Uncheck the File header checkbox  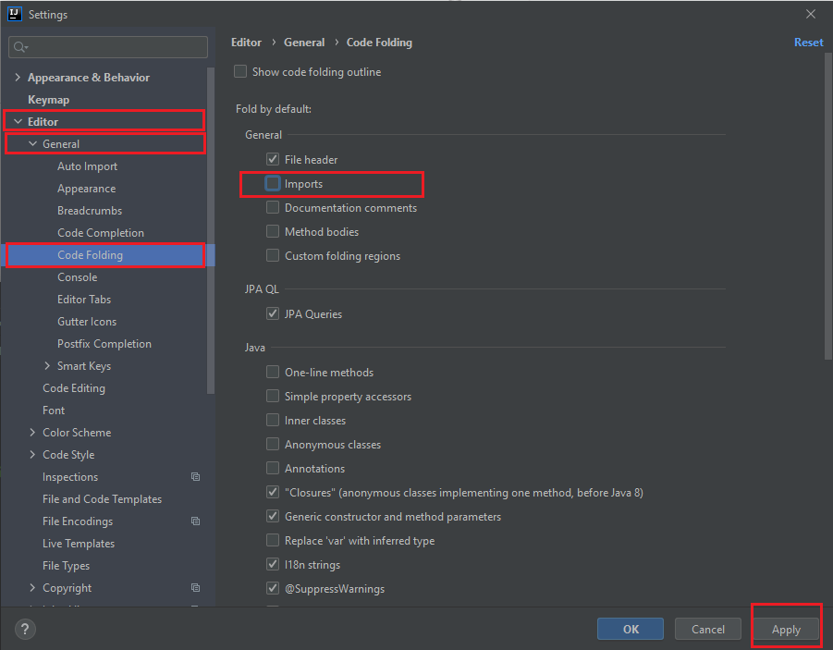pos(272,158)
